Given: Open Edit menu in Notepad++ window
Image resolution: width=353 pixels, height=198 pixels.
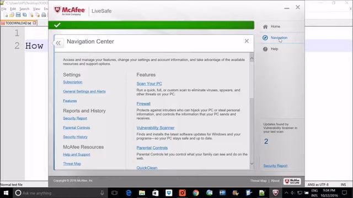Looking at the screenshot, I should (13, 9).
